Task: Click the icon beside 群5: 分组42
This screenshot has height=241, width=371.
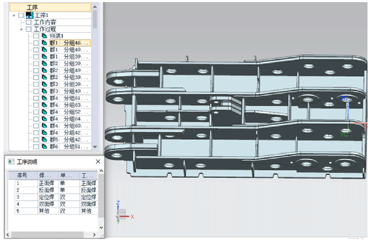Action: point(44,140)
